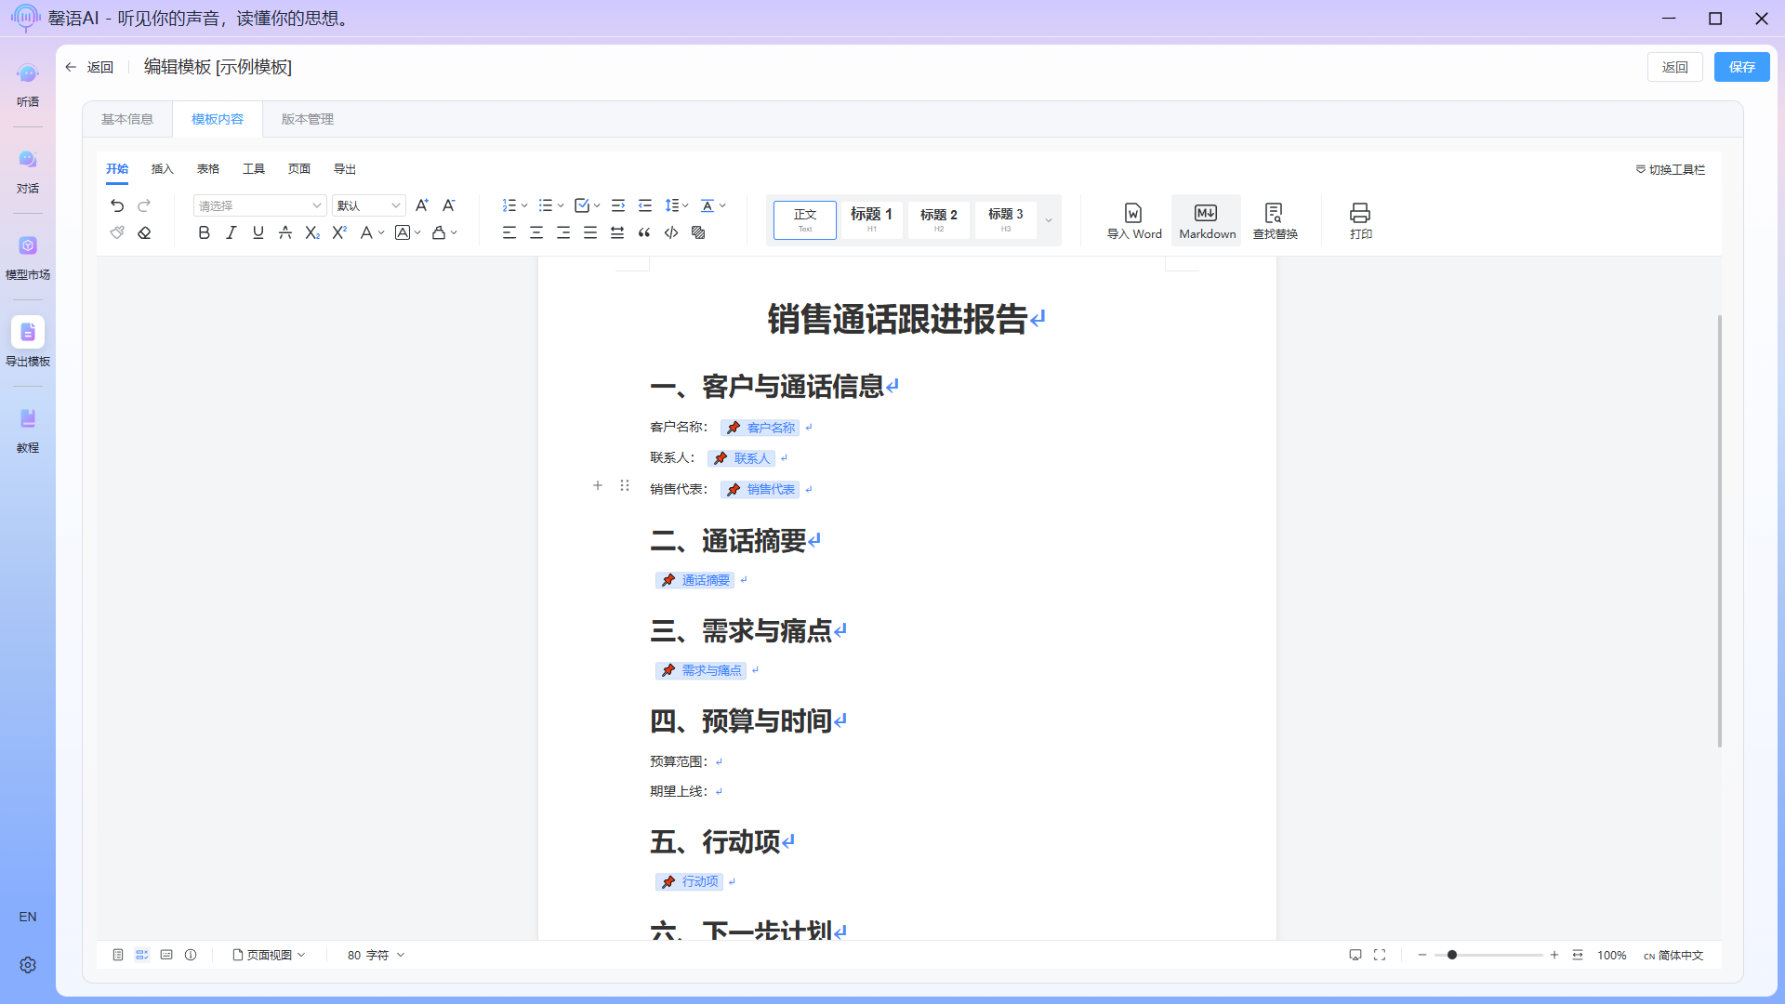Justify the paragraph text
Viewport: 1785px width, 1004px height.
(590, 232)
